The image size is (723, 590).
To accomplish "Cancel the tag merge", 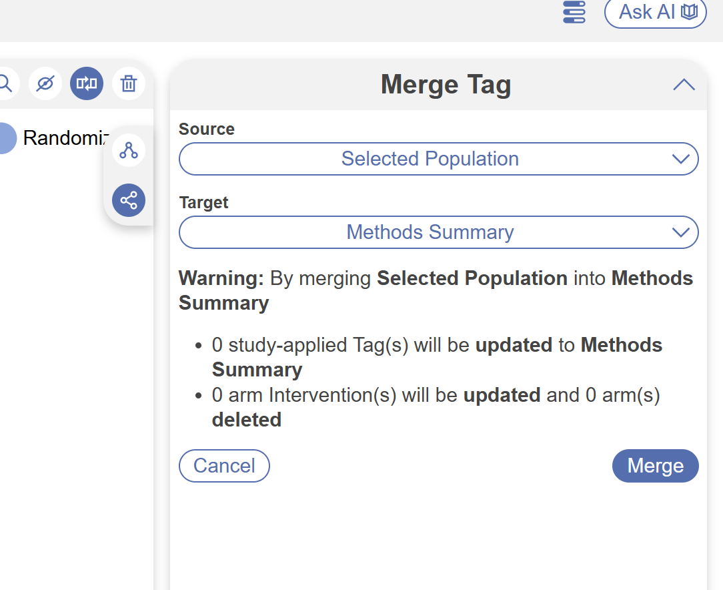I will coord(224,466).
